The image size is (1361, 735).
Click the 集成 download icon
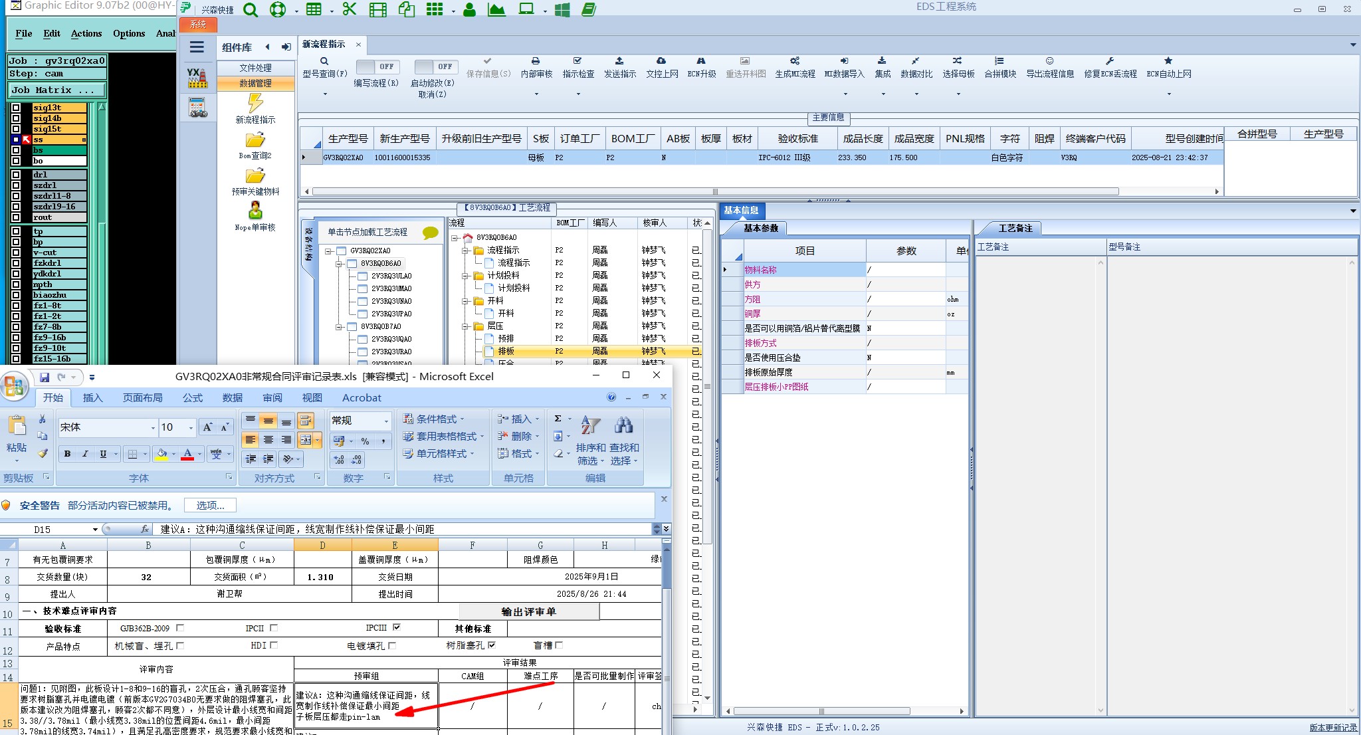882,61
